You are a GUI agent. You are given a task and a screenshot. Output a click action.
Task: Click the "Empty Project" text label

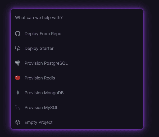39,122
